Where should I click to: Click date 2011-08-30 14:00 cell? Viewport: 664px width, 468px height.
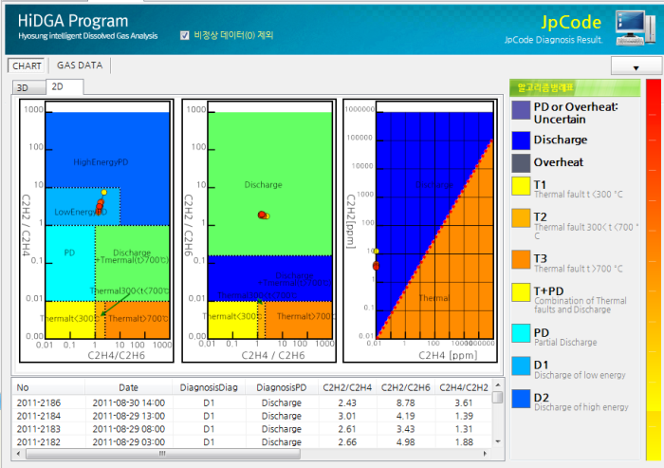click(128, 402)
